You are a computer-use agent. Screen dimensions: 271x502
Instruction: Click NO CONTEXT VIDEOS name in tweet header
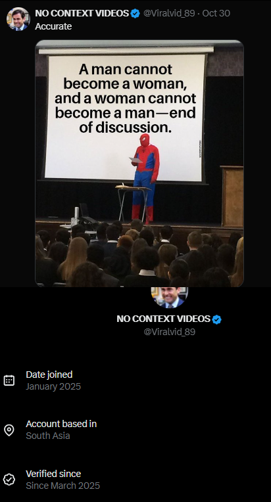82,13
